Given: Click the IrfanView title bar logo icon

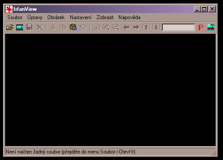Looking at the screenshot, I should coord(9,9).
